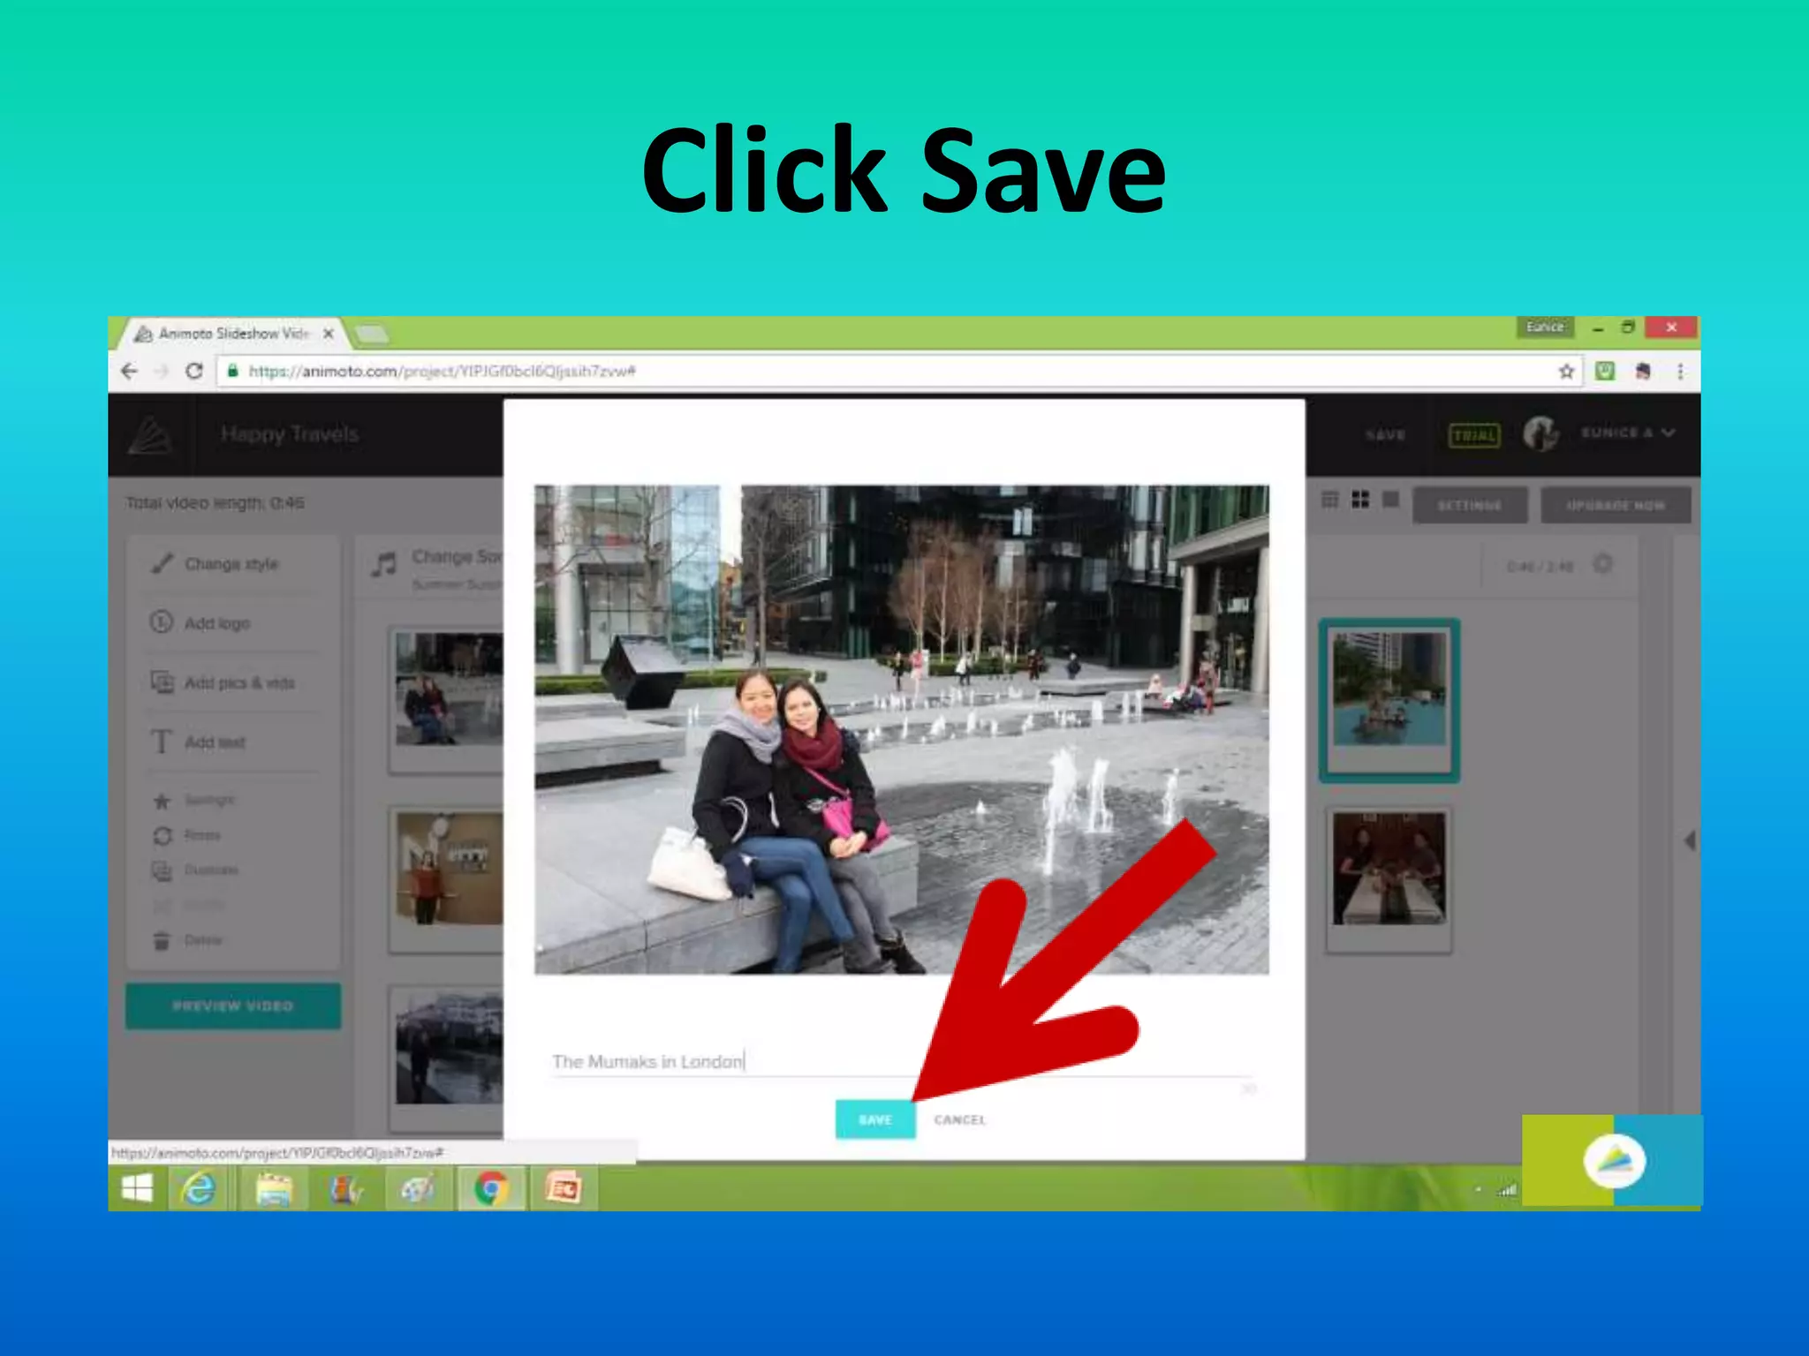The image size is (1809, 1356).
Task: Click the TRIAL badge in the header
Action: click(x=1474, y=435)
